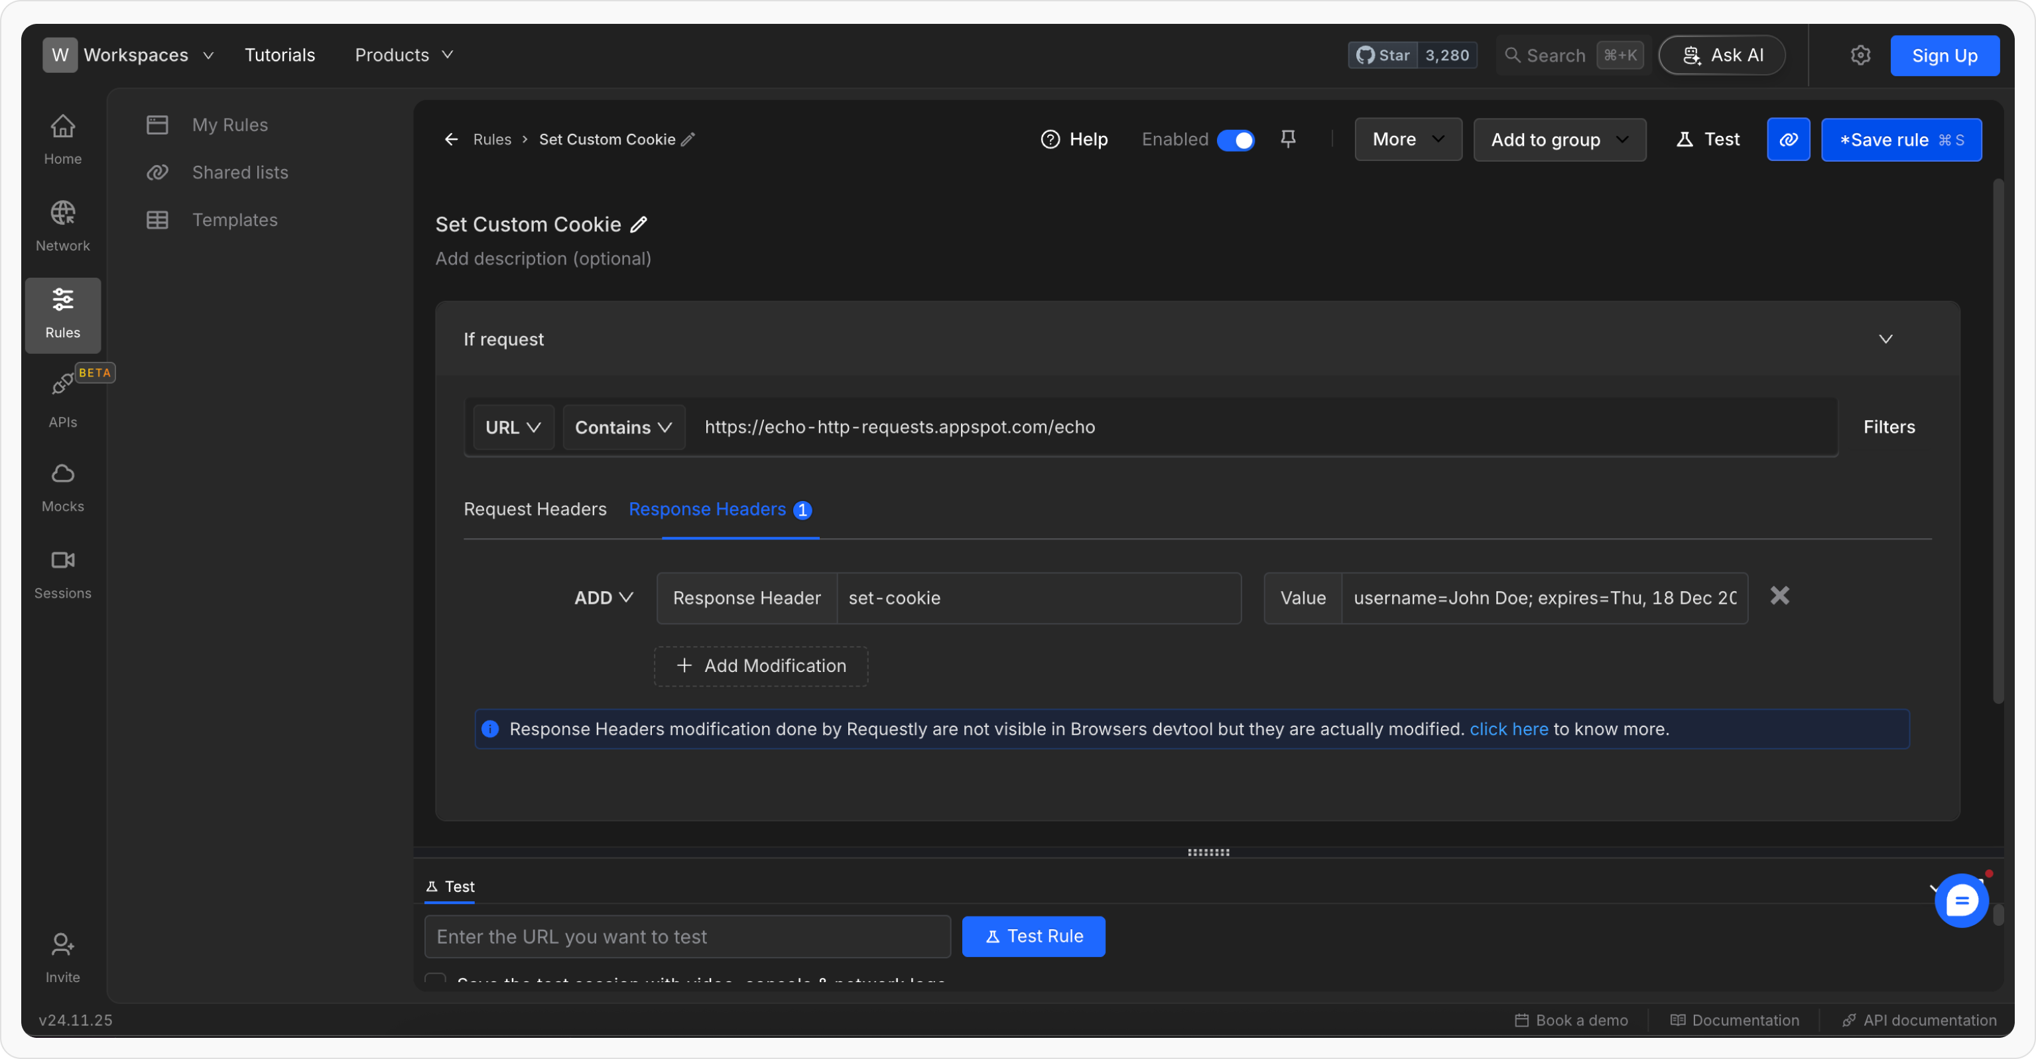Open the Network section in sidebar
Image resolution: width=2036 pixels, height=1059 pixels.
(x=62, y=225)
